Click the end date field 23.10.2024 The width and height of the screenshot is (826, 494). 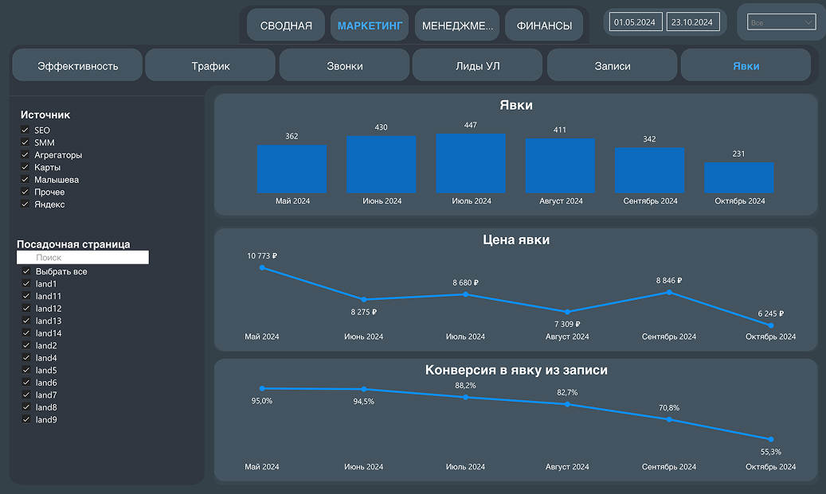pos(692,22)
